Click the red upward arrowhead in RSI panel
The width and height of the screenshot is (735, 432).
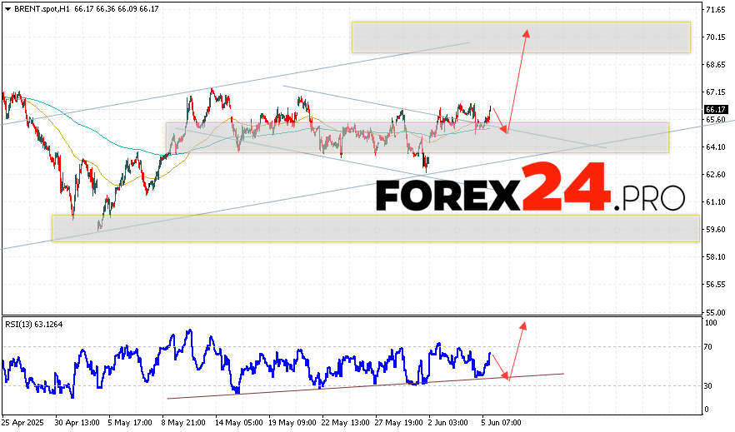click(x=523, y=325)
